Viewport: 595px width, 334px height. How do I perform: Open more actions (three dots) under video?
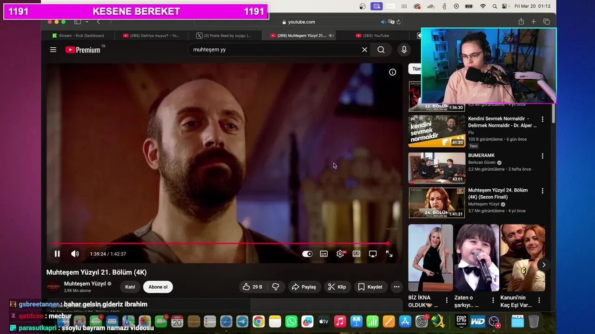click(397, 287)
